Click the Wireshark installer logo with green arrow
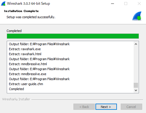146x113 pixels. (137, 16)
